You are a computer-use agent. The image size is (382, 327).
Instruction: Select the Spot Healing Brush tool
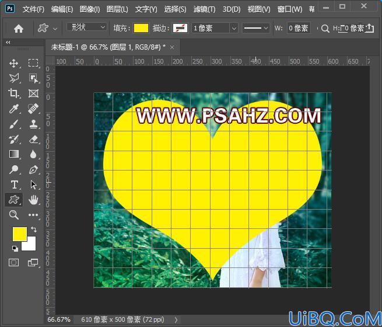click(x=33, y=109)
